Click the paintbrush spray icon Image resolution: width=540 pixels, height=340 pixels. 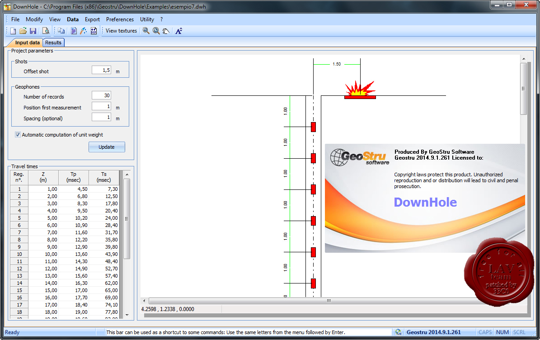tap(83, 31)
